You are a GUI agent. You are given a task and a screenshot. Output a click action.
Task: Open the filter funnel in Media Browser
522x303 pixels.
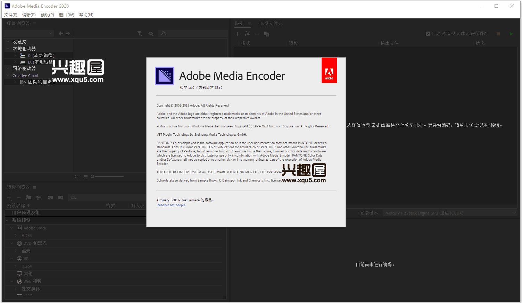coord(140,34)
